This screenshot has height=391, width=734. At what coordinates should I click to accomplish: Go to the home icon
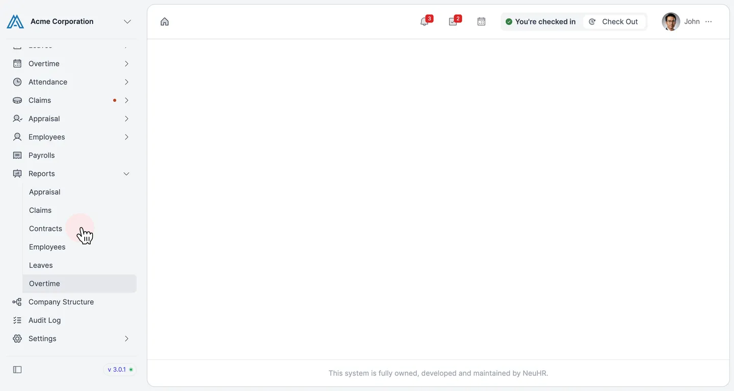[x=165, y=21]
